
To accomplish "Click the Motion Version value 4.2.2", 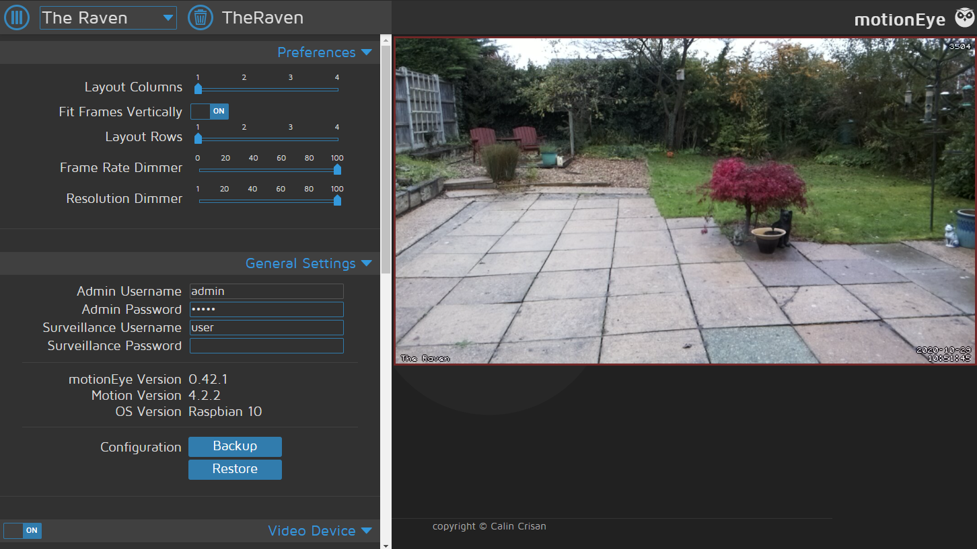I will point(205,396).
